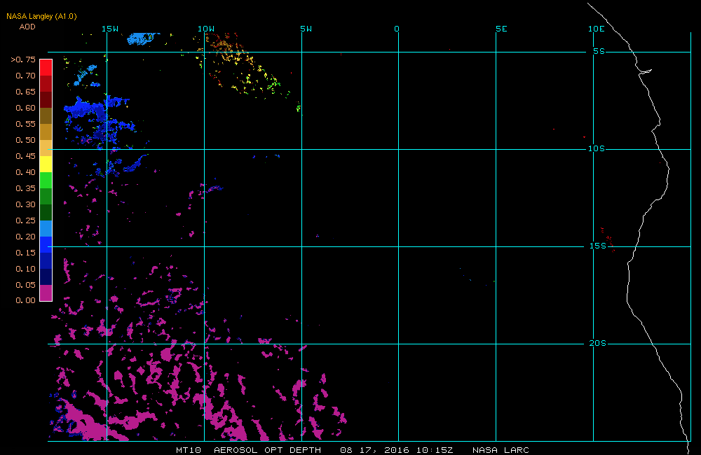Click the NASA Langley (A1.0) title text

(x=41, y=16)
